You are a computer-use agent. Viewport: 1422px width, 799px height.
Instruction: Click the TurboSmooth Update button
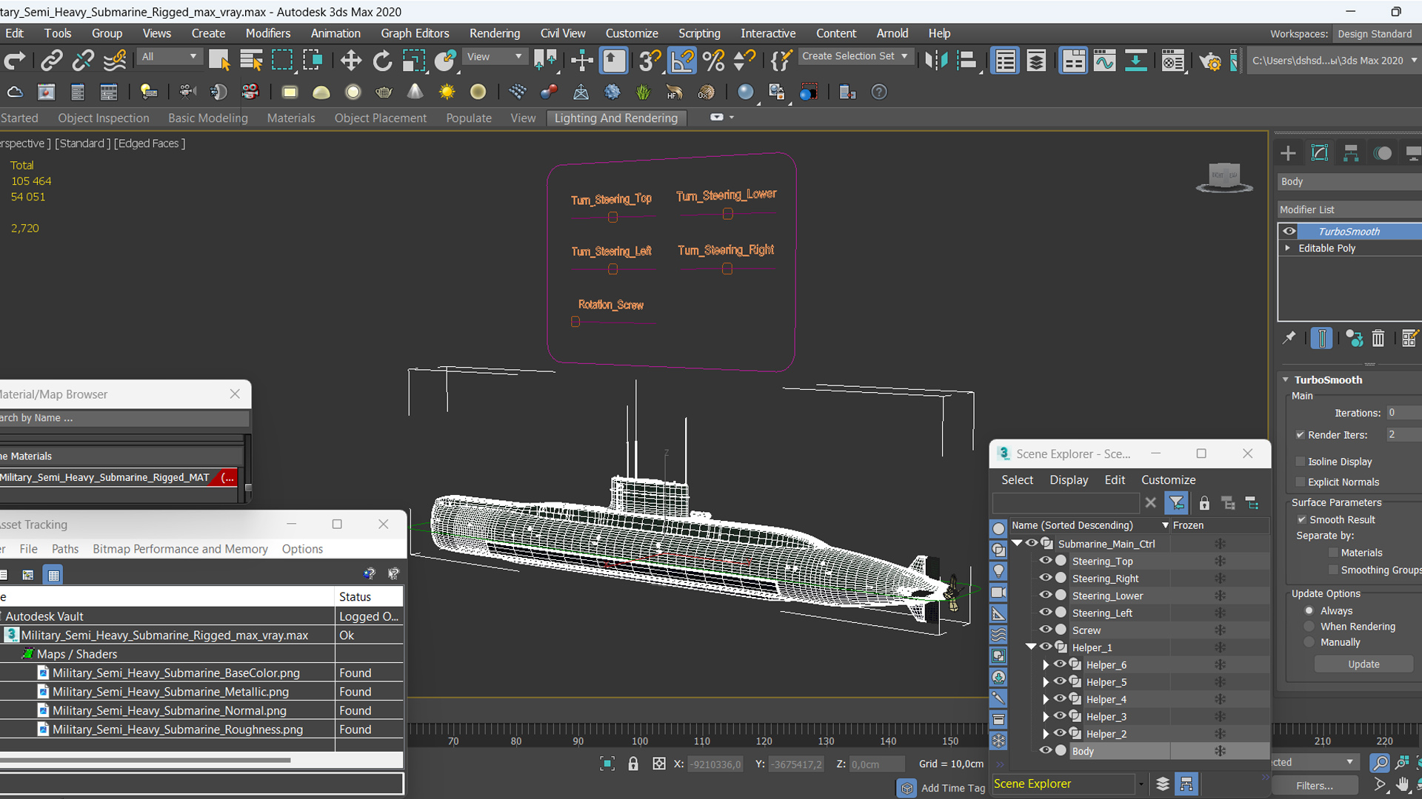1363,664
